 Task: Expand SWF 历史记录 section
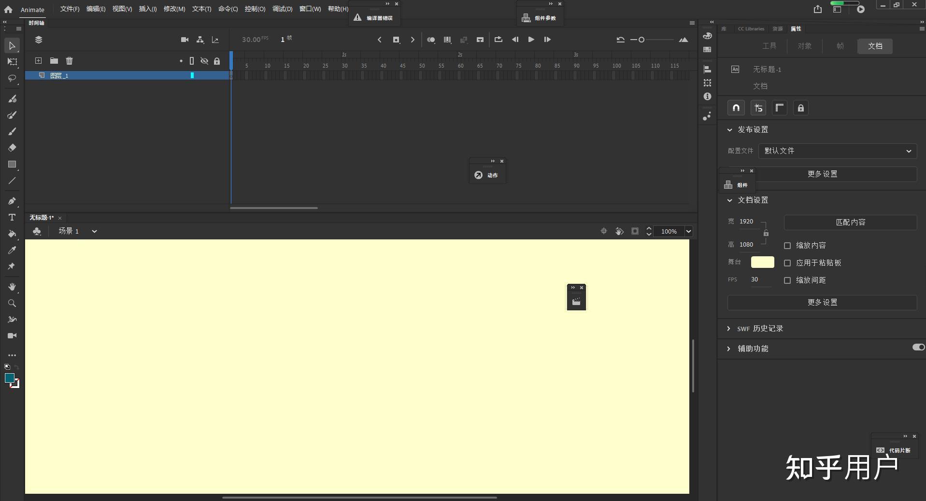(729, 329)
